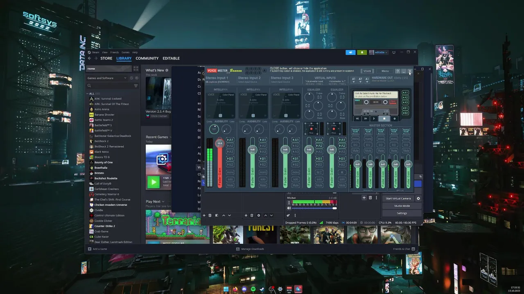Screen dimensions: 524x294
Task: Open What's New settings gear in Steam
Action: [x=167, y=70]
